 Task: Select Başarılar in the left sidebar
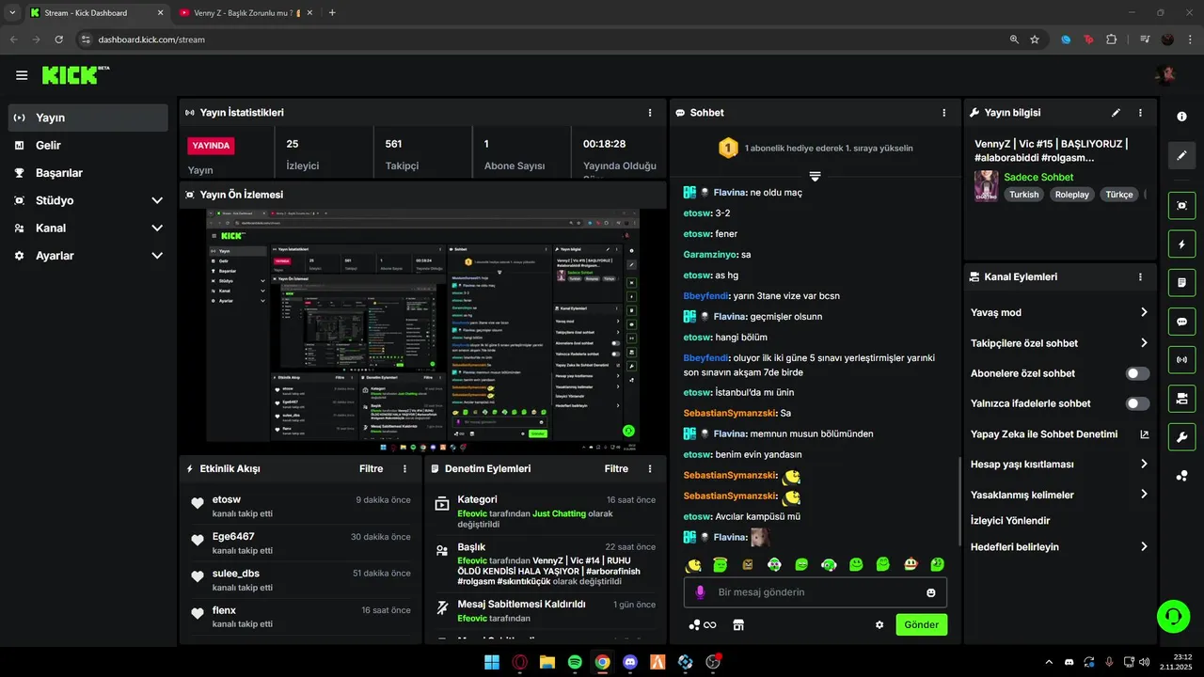[x=88, y=173]
